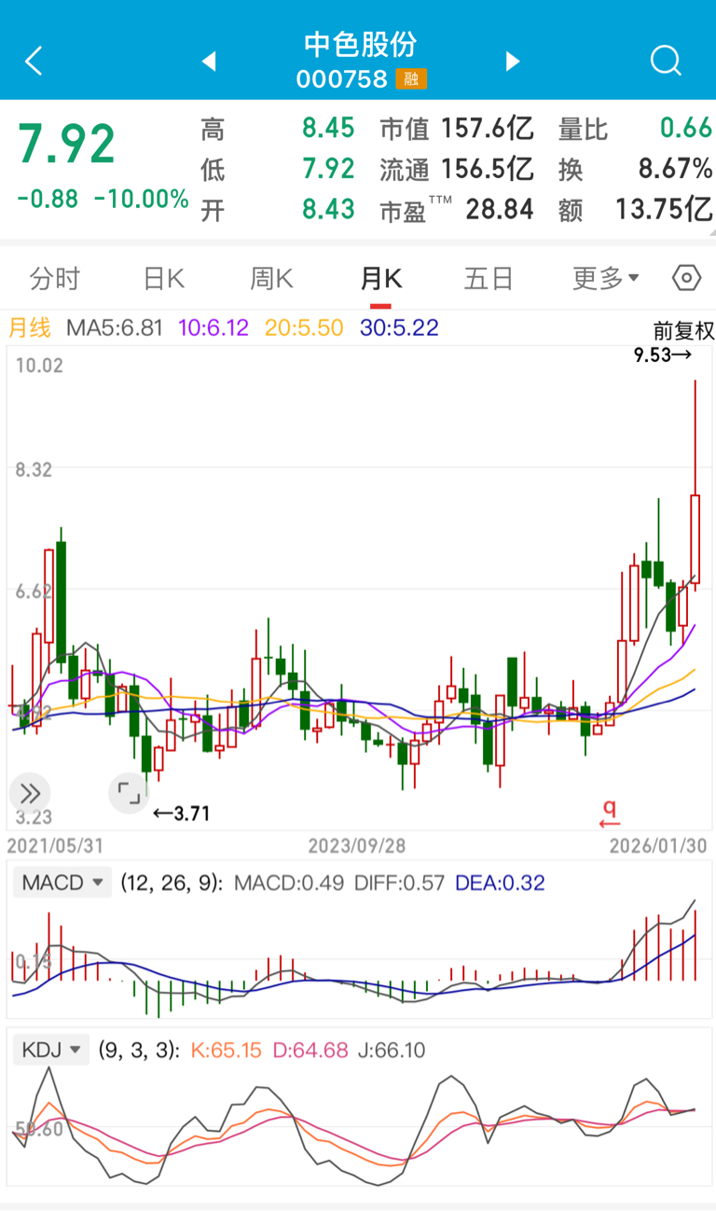Tap the DEA:0.32 value

[500, 883]
